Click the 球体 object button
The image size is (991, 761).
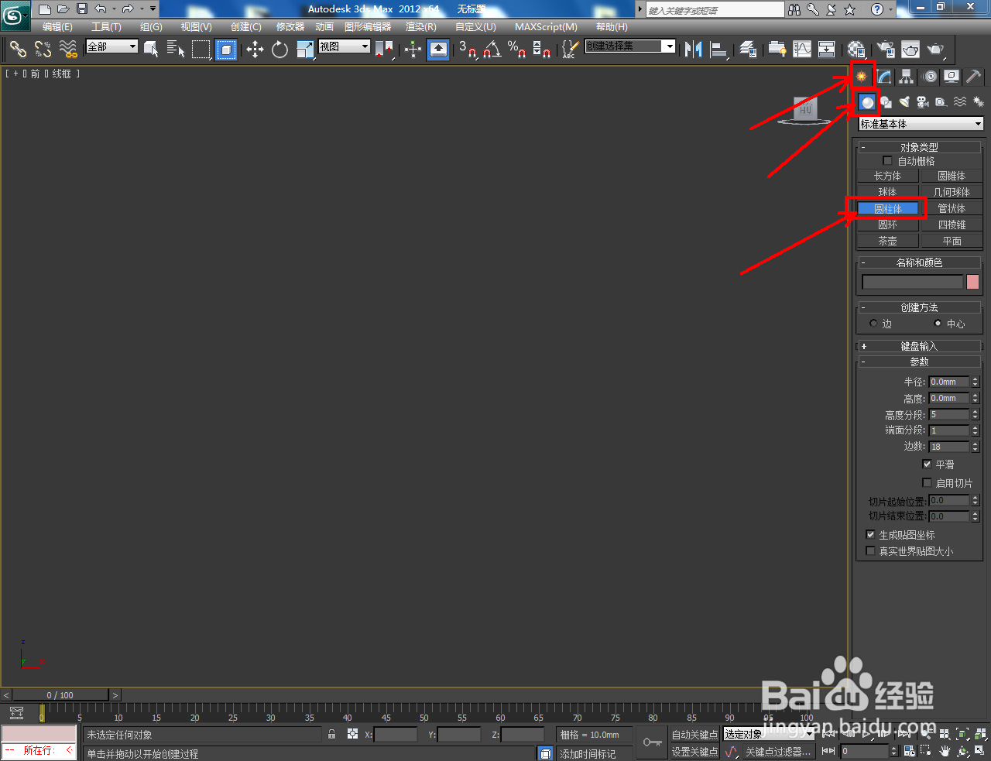(887, 192)
